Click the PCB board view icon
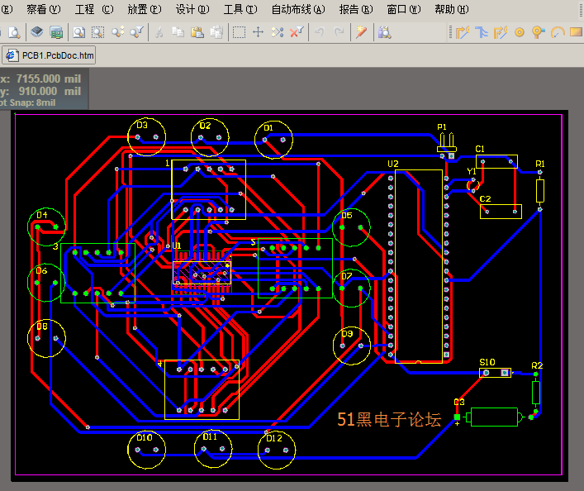 [56, 32]
